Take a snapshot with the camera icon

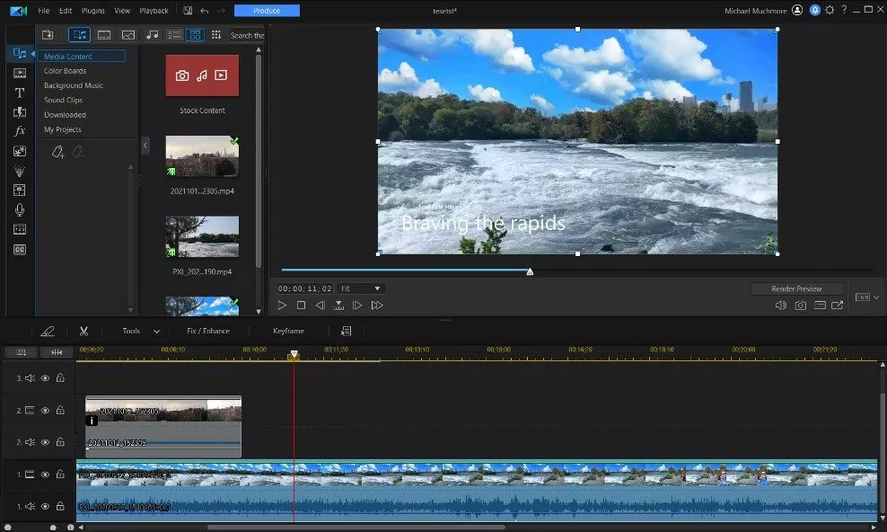coord(800,306)
